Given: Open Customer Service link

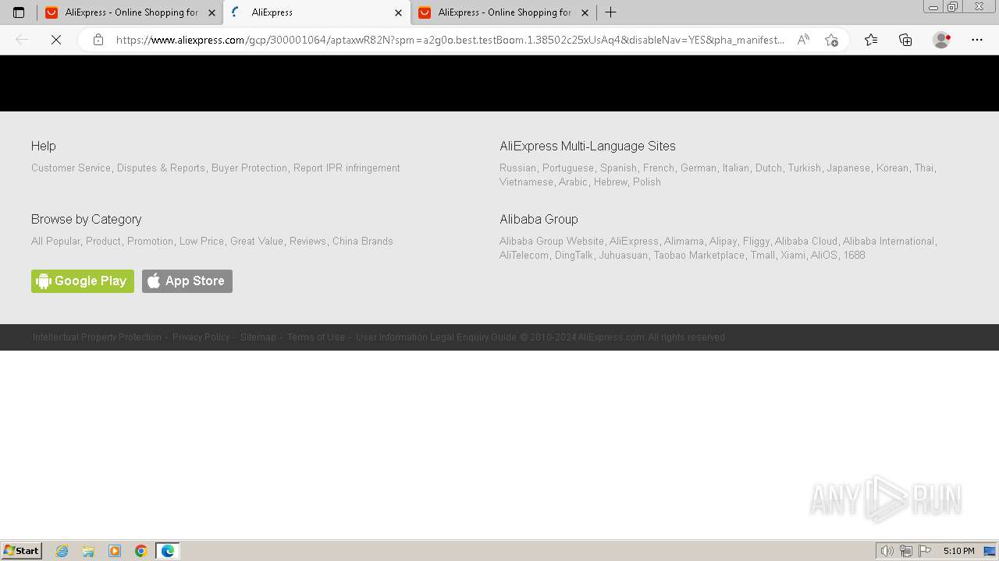Looking at the screenshot, I should tap(71, 168).
